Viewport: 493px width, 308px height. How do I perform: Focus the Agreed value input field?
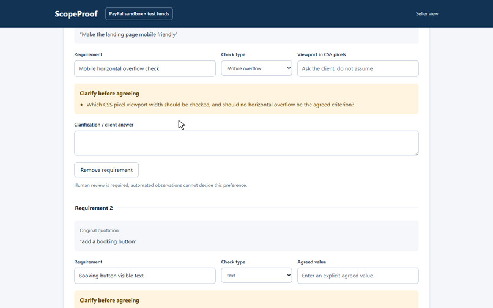pos(358,276)
